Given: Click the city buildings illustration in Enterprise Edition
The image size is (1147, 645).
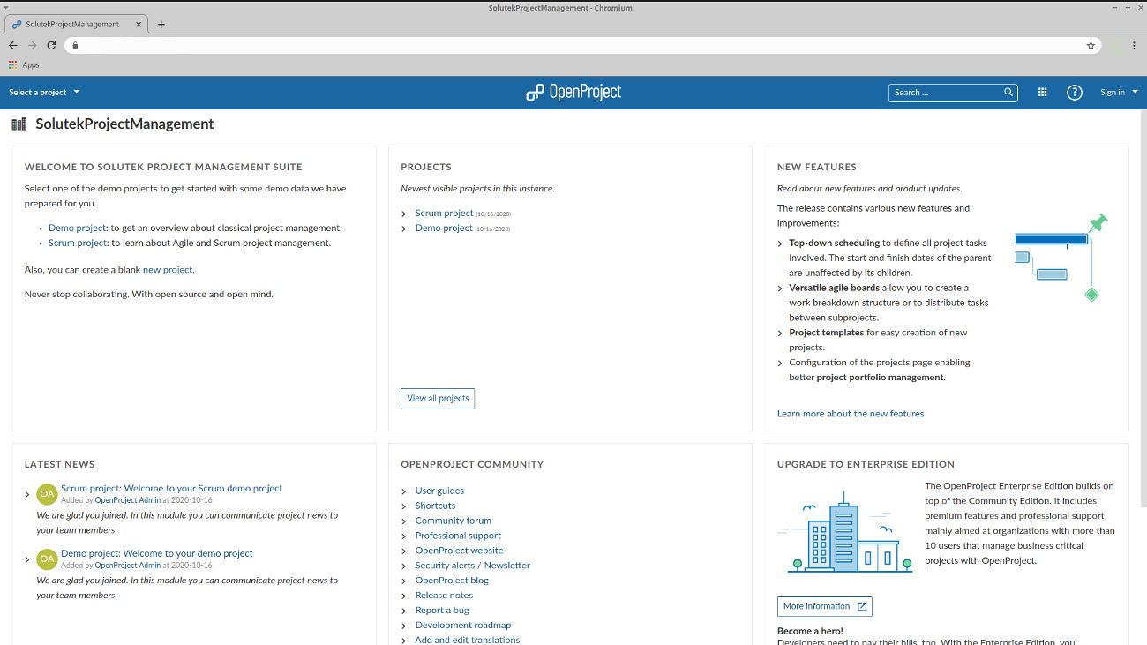Looking at the screenshot, I should 844,532.
